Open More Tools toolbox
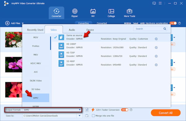Screen dimensions: 186x121 pyautogui.click(x=129, y=13)
